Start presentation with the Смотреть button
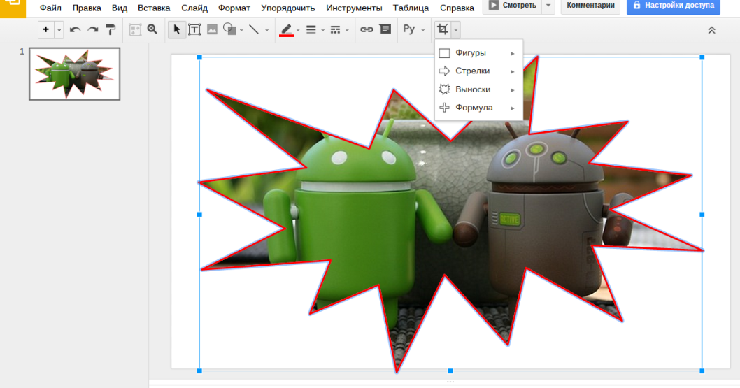The width and height of the screenshot is (740, 388). [512, 6]
